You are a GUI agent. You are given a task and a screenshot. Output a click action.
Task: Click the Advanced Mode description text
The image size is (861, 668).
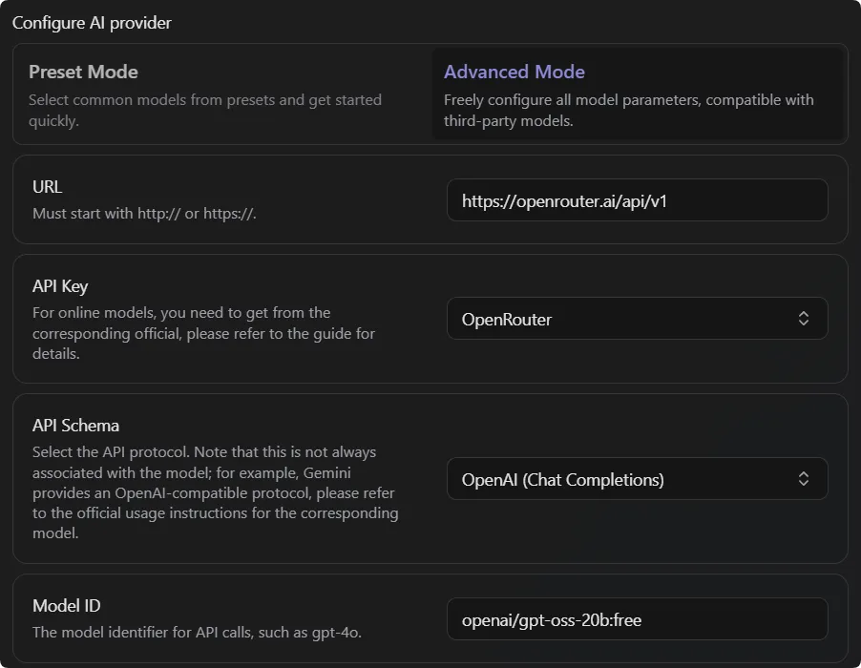pos(628,110)
